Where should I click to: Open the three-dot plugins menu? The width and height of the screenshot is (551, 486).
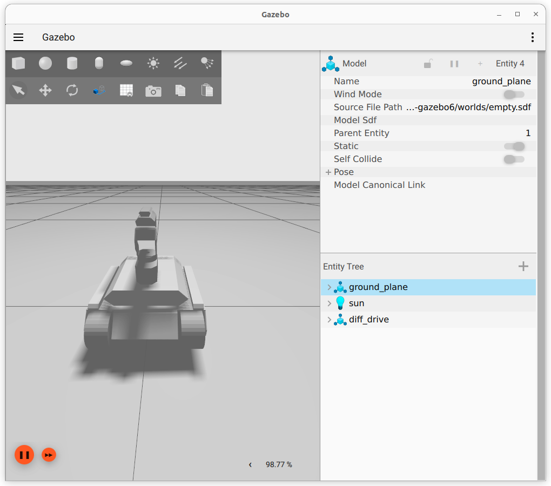point(532,37)
